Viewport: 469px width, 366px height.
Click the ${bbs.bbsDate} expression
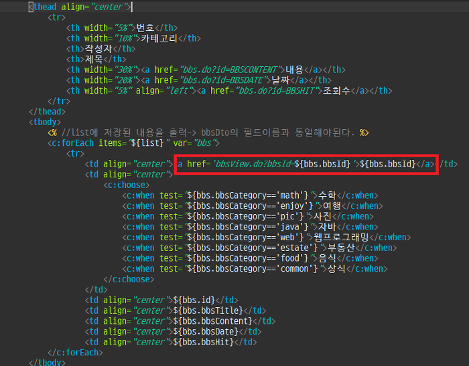tap(206, 331)
